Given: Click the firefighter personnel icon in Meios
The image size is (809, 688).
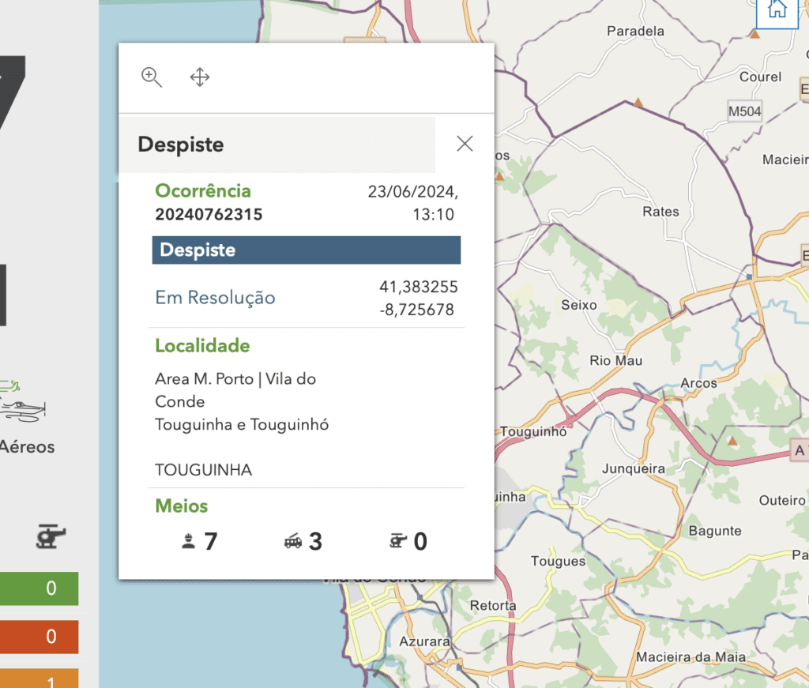Looking at the screenshot, I should tap(188, 542).
